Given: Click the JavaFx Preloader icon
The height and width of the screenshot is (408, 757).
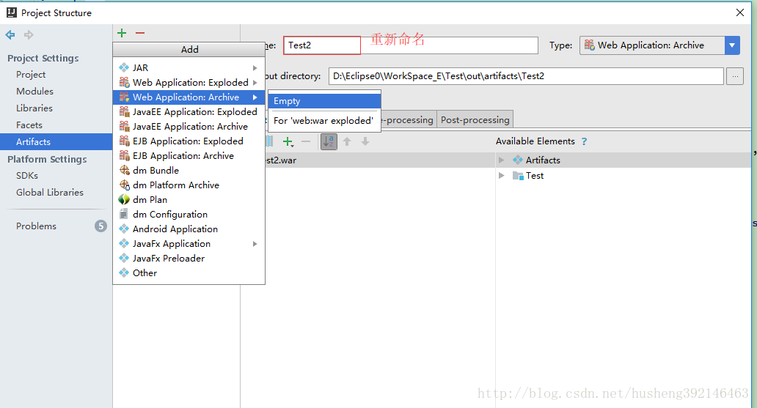Looking at the screenshot, I should 124,258.
